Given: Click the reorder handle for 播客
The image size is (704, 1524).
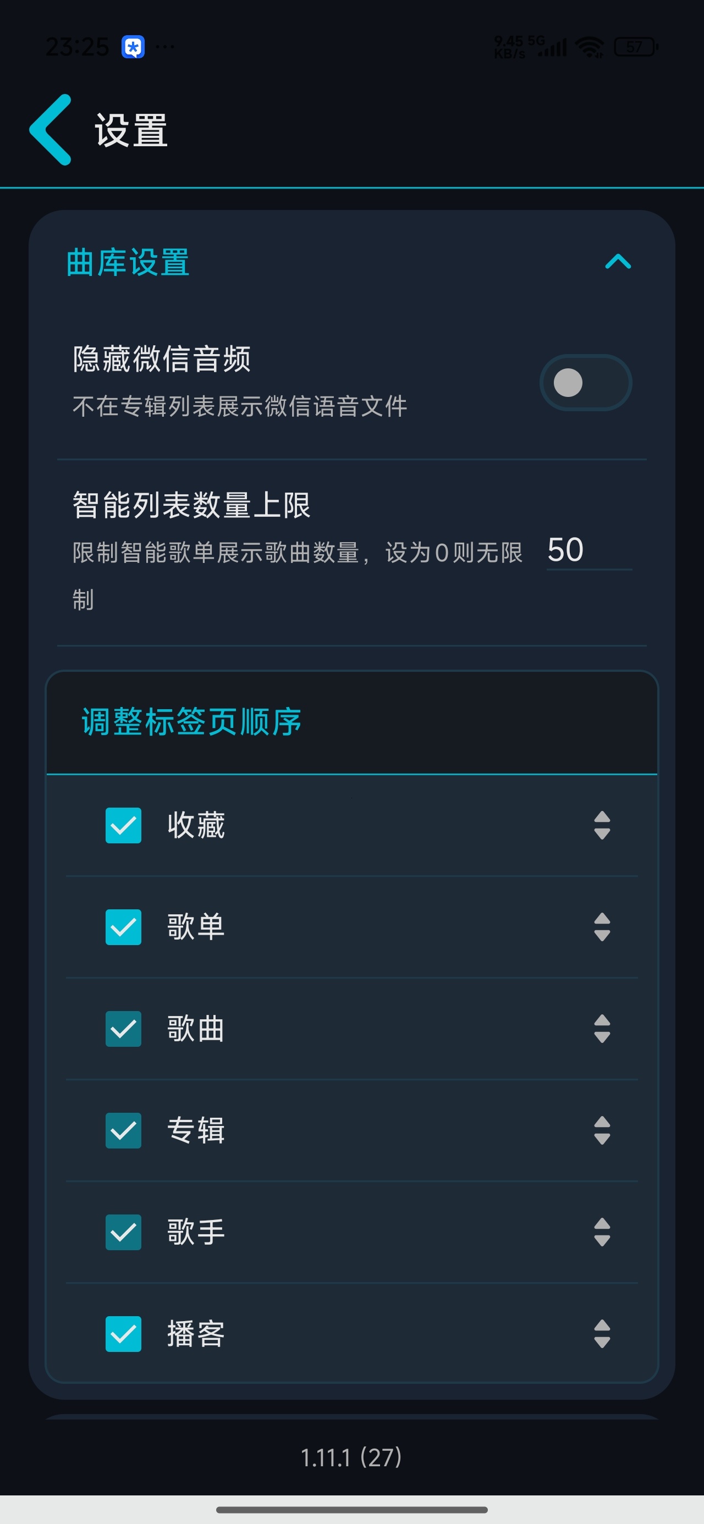Looking at the screenshot, I should coord(602,1334).
